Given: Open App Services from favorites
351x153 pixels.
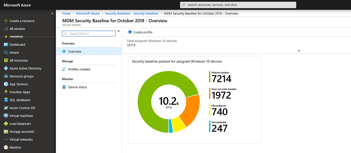Looking at the screenshot, I should coord(19,84).
